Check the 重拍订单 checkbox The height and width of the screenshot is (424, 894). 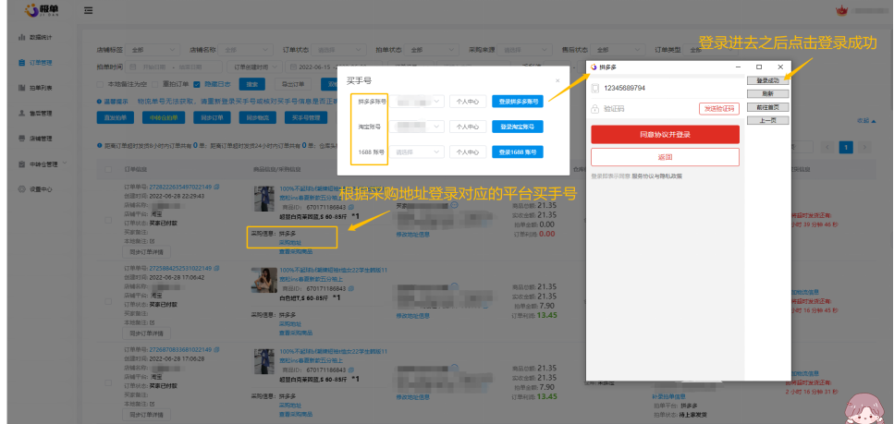pos(154,84)
